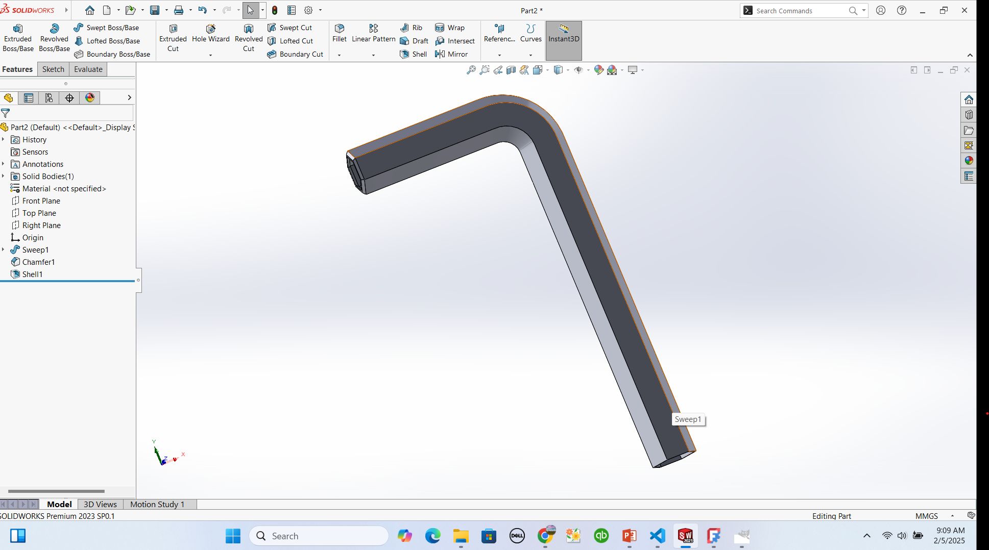Pick the Swept Cut command
989x550 pixels.
290,28
